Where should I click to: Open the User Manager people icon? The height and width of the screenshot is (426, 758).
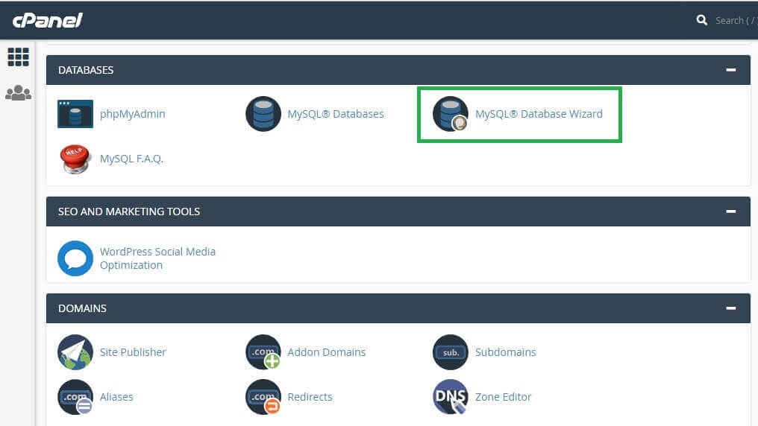tap(19, 92)
